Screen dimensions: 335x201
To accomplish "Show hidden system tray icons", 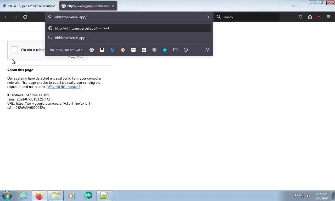I will [x=289, y=196].
